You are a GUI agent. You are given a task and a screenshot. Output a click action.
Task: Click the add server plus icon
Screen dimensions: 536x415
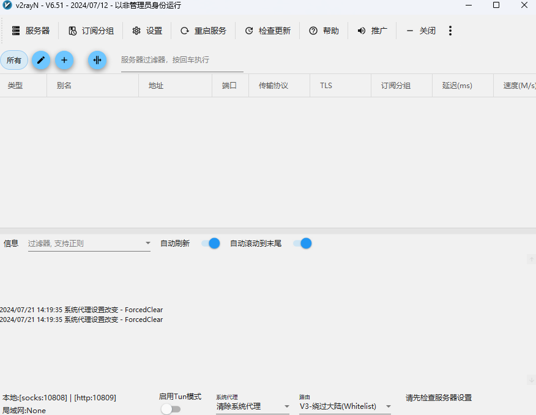point(64,60)
